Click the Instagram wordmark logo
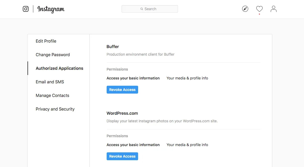 51,9
